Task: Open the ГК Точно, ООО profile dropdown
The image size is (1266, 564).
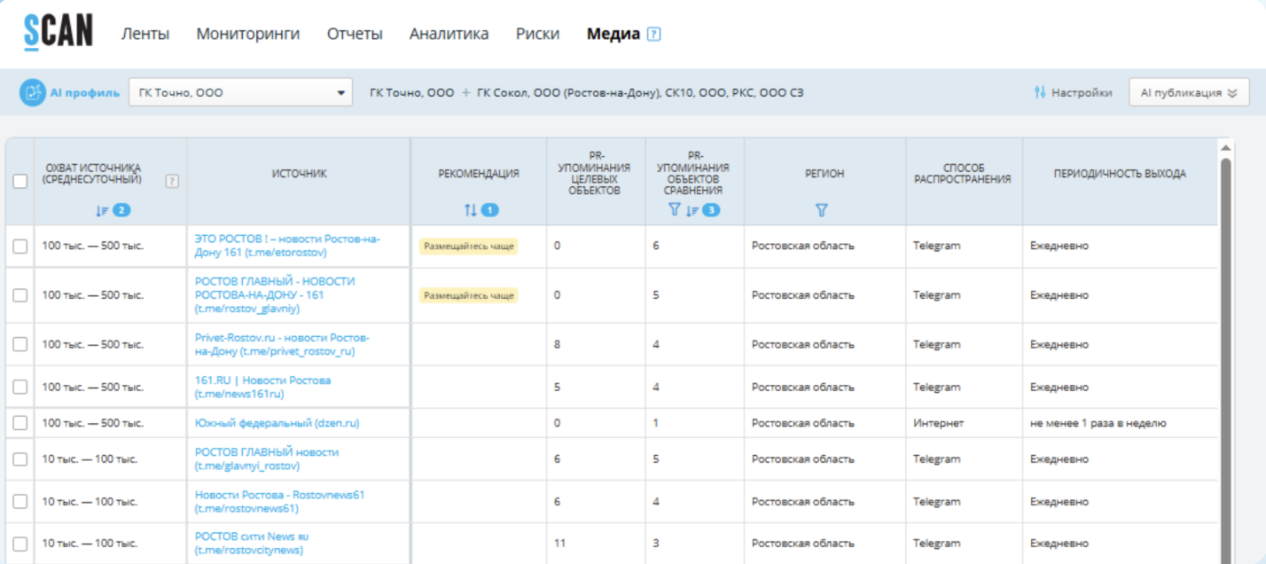Action: [x=240, y=92]
